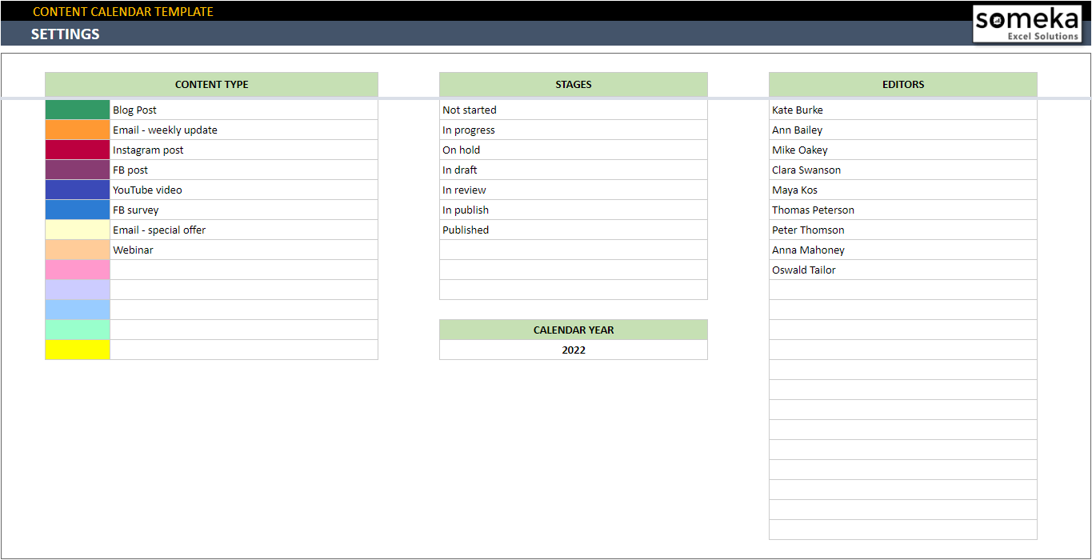Select the 2022 calendar year value
Viewport: 1092px width, 560px height.
[x=573, y=350]
